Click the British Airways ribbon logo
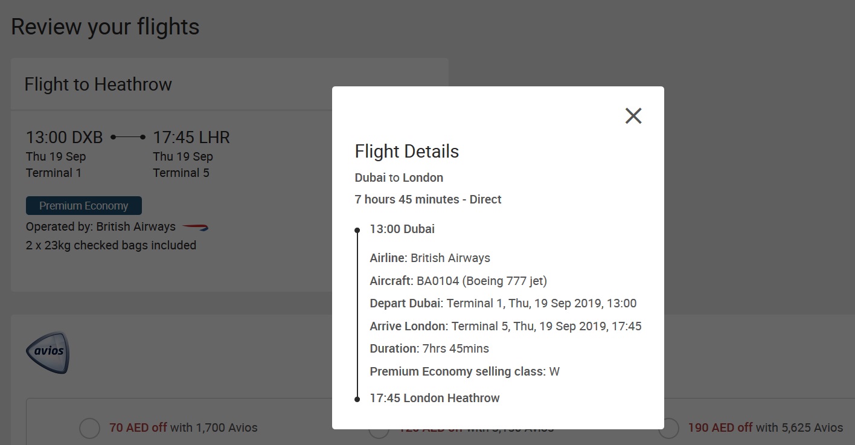Screen dimensions: 855x445 coord(195,227)
